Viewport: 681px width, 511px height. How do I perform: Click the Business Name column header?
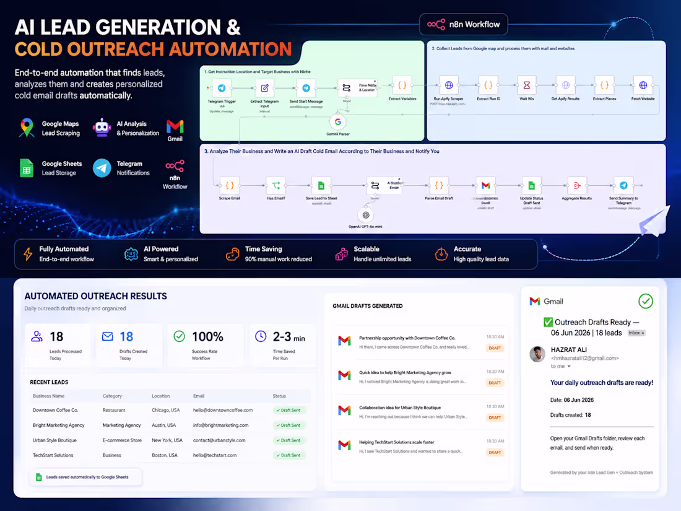click(x=49, y=396)
